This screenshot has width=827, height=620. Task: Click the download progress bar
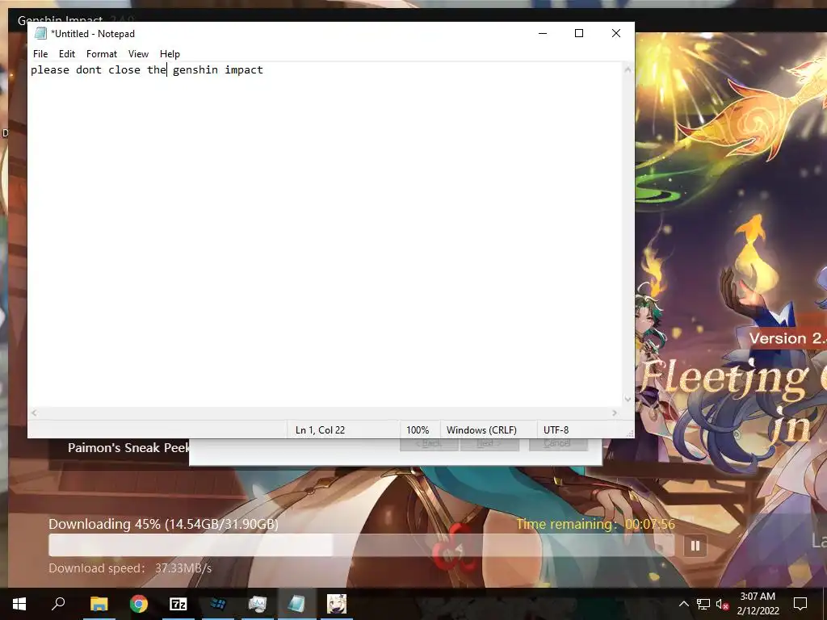(x=361, y=545)
